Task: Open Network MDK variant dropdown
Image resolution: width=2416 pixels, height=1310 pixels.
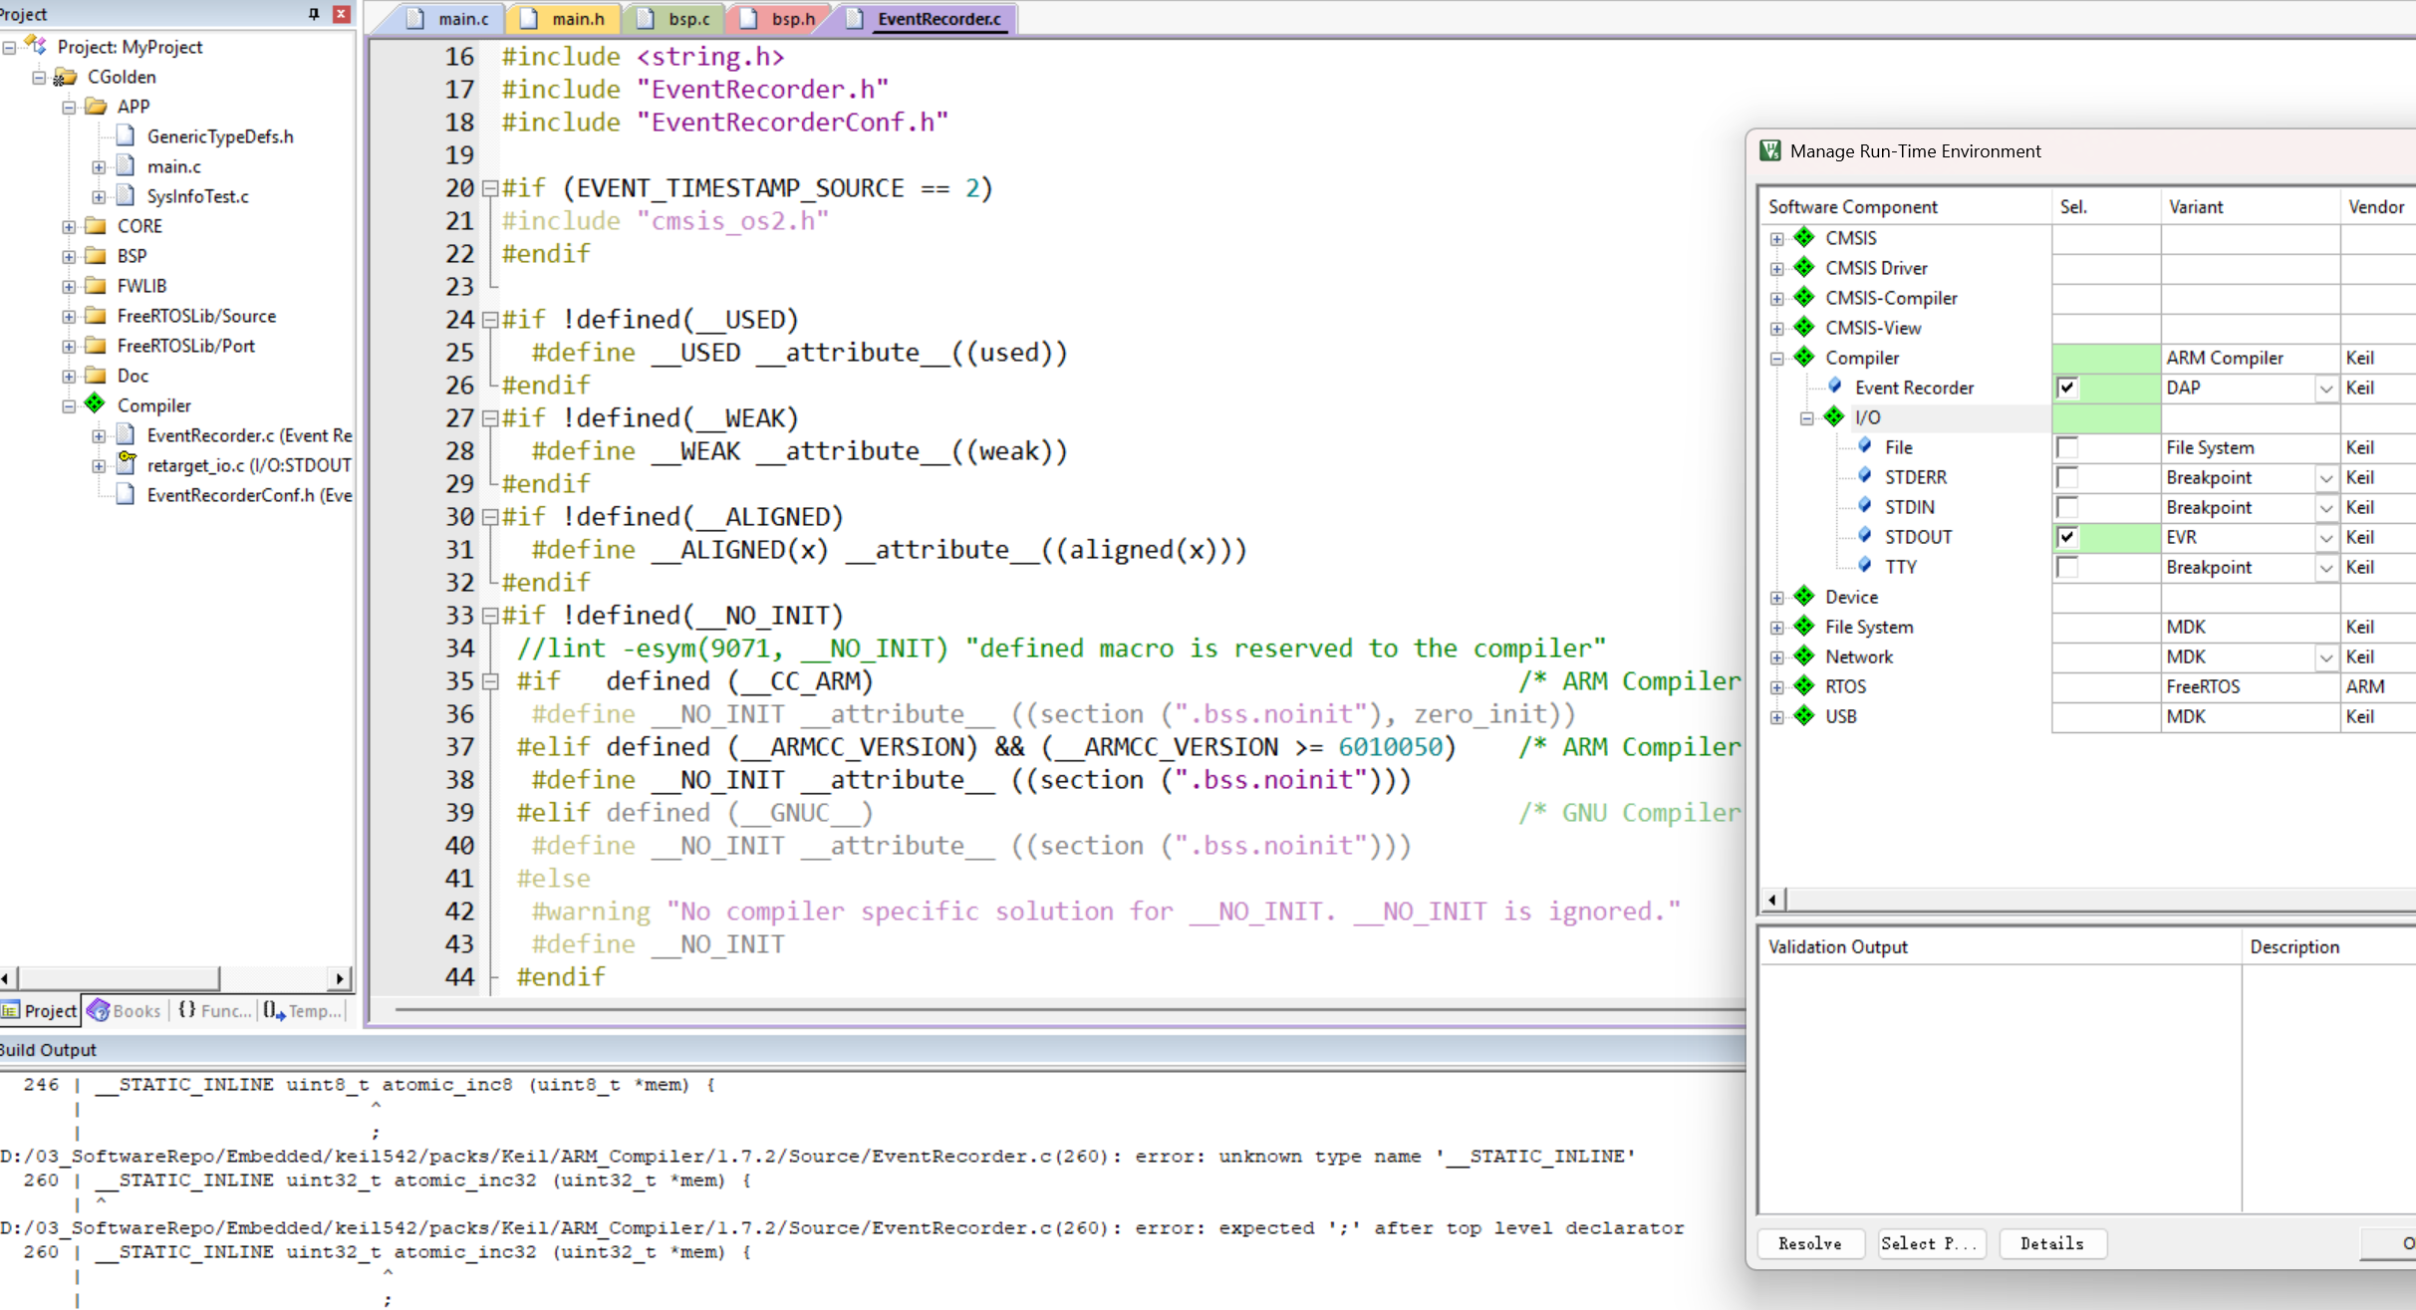Action: tap(2325, 657)
